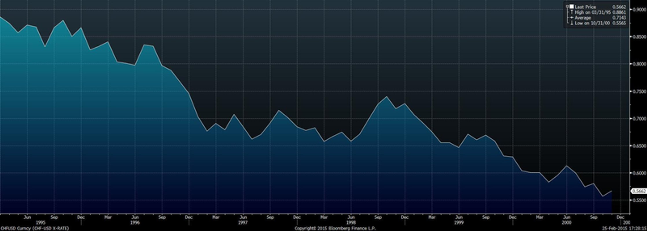Click the Bloomberg Finance L.P. copyright text
The height and width of the screenshot is (231, 647).
[x=335, y=228]
